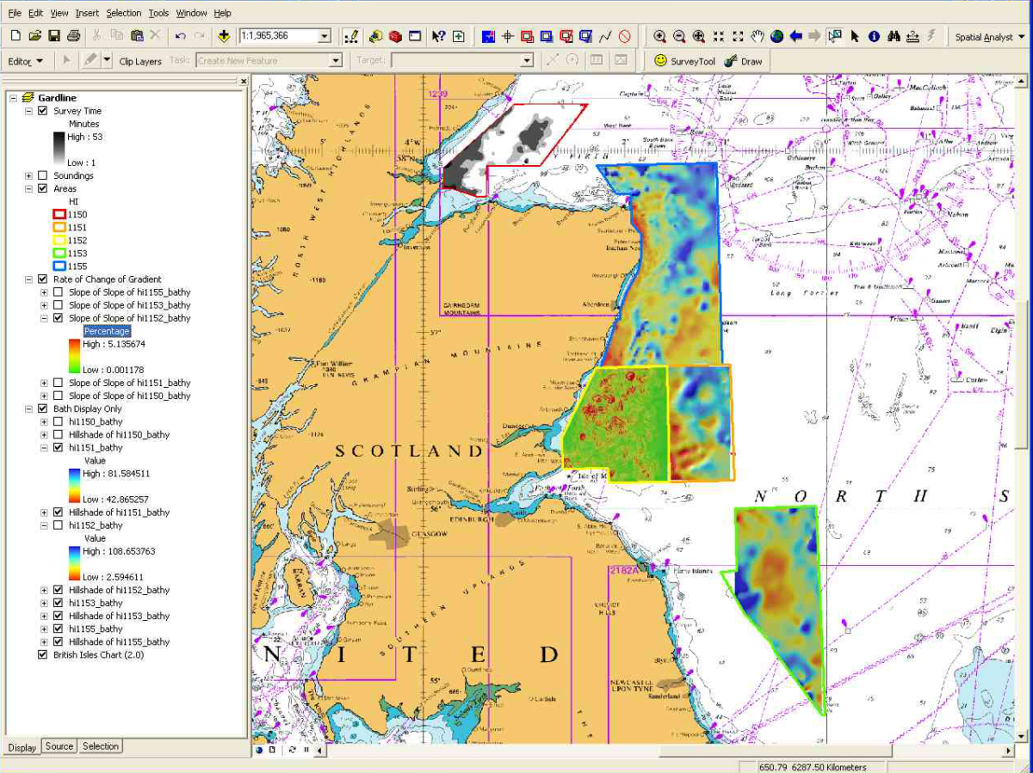The width and height of the screenshot is (1033, 773).
Task: Click the red circle slash clear icon
Action: 625,36
